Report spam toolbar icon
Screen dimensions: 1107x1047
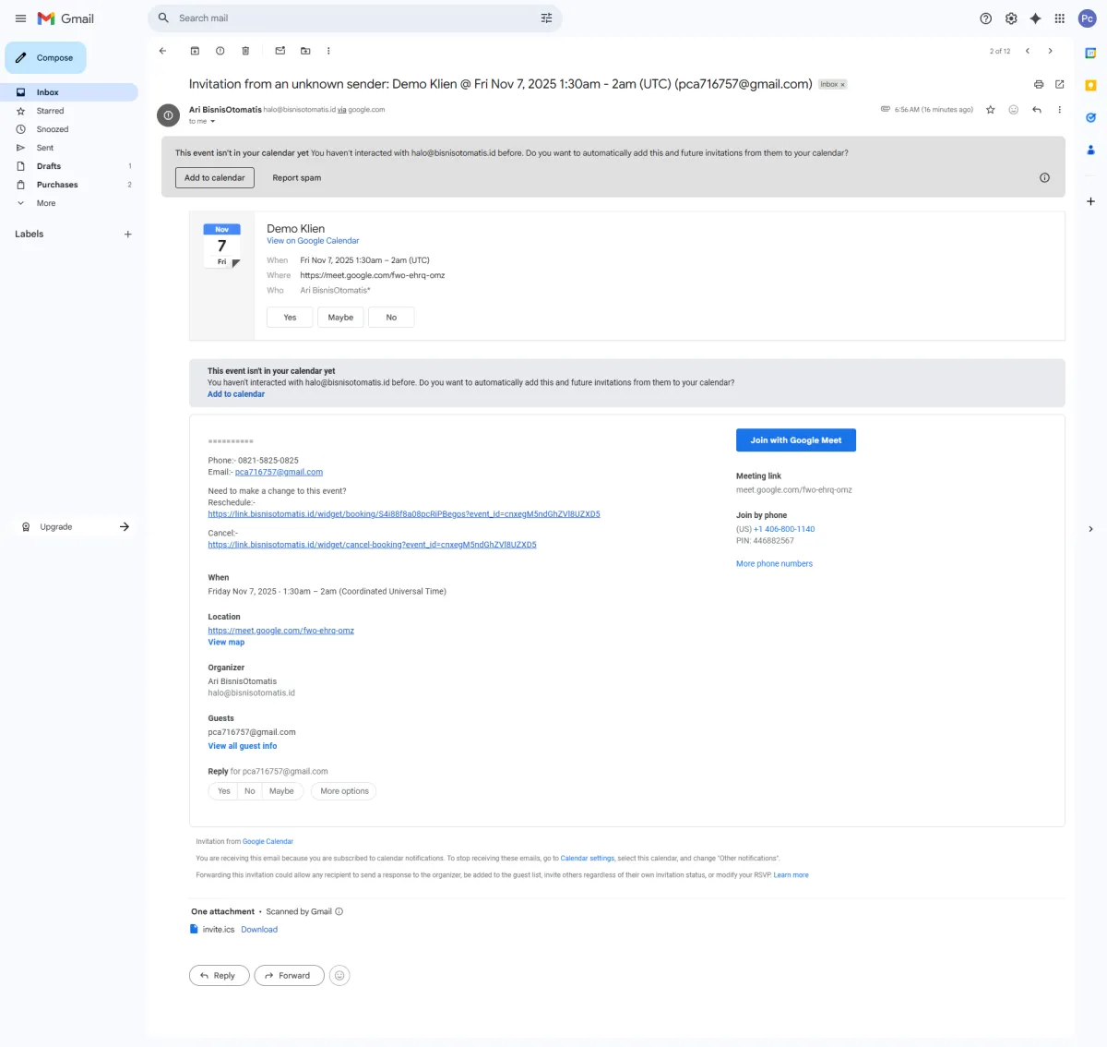click(x=220, y=51)
